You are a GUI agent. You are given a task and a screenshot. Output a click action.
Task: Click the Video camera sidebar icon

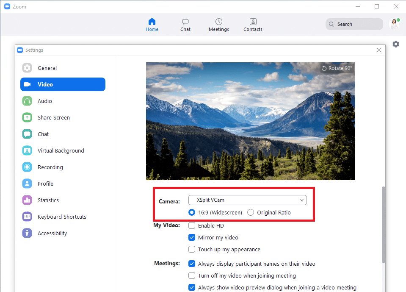click(x=27, y=84)
